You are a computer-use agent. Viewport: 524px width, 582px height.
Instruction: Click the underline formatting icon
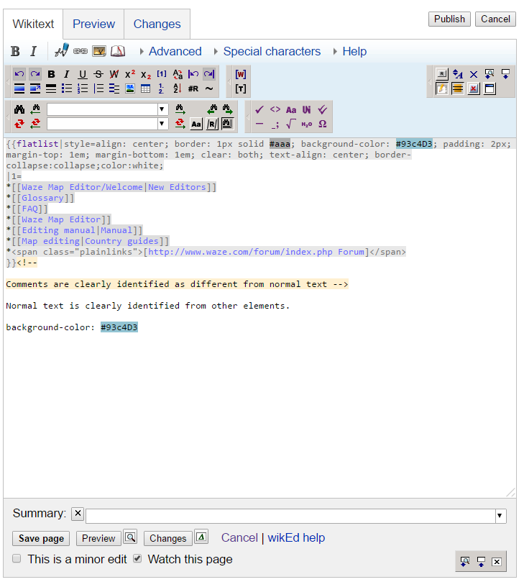[x=83, y=74]
